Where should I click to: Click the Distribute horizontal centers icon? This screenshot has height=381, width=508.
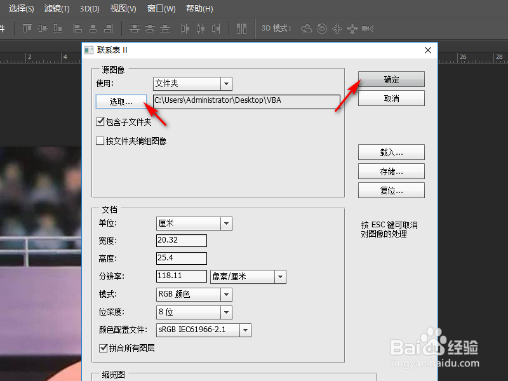coord(201,29)
